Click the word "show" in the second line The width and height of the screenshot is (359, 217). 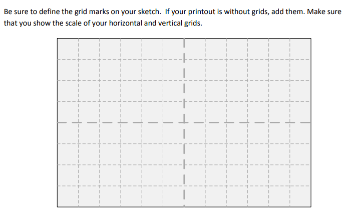click(x=42, y=23)
